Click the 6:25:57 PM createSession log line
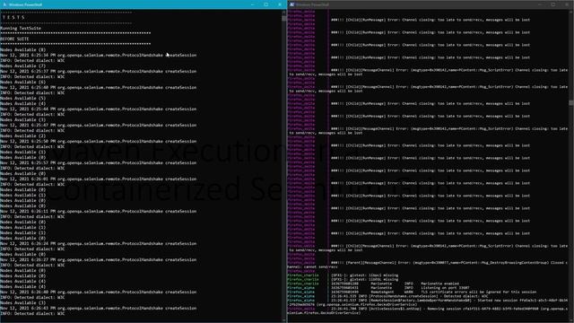This screenshot has height=323, width=574. point(98,163)
